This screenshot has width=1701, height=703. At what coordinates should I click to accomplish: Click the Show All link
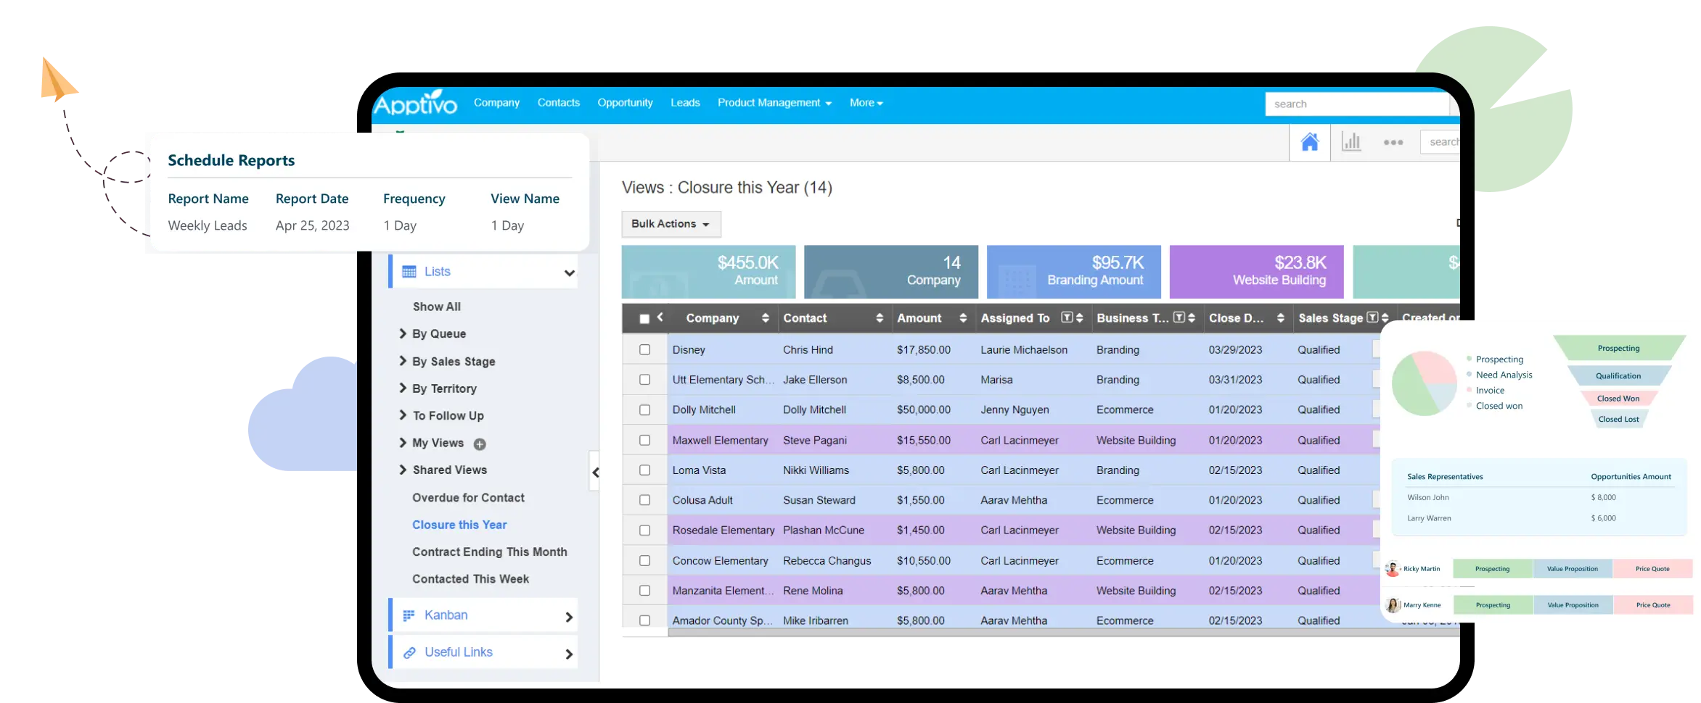(x=436, y=306)
